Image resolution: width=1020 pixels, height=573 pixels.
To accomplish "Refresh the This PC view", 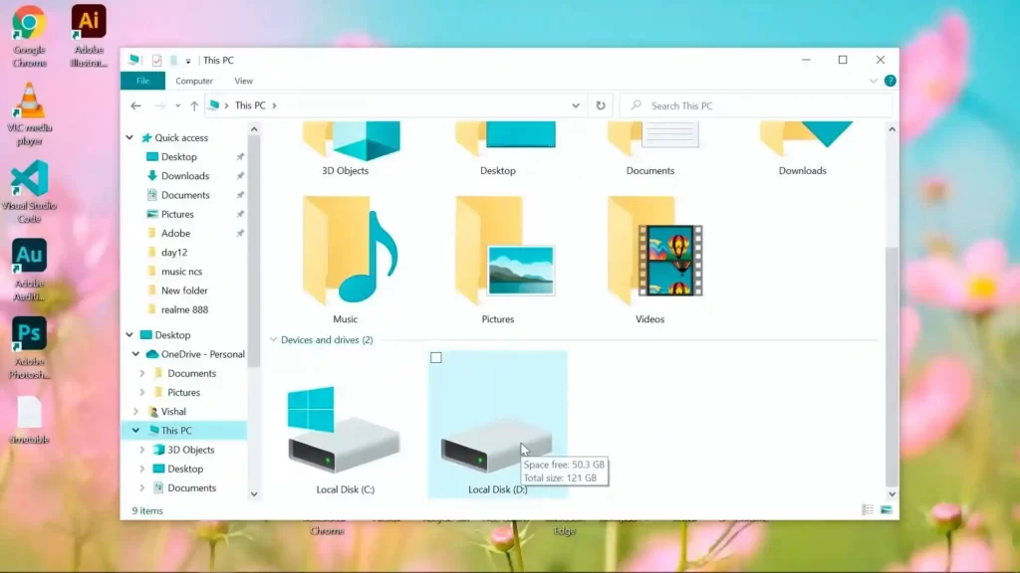I will tap(601, 105).
